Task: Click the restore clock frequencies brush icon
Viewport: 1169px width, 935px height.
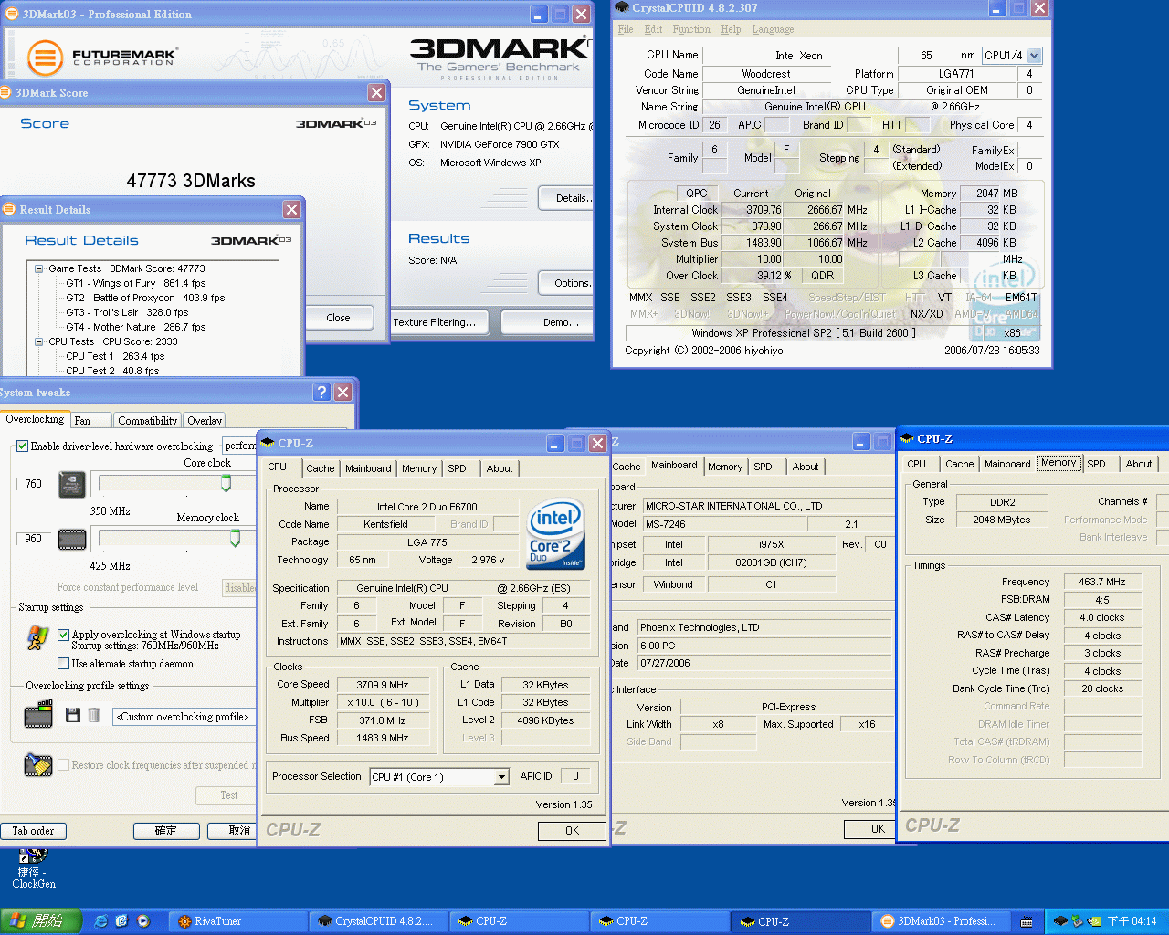Action: click(37, 764)
